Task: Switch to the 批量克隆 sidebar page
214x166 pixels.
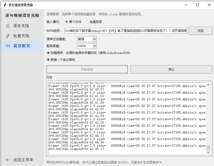Action: coord(22,36)
